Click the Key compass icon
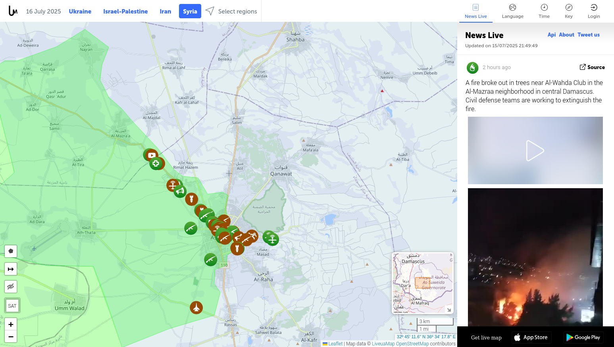This screenshot has width=614, height=347. point(569,7)
